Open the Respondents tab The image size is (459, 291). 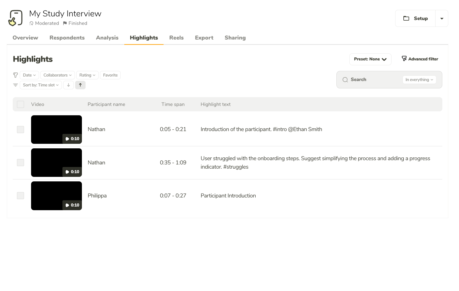(x=67, y=38)
